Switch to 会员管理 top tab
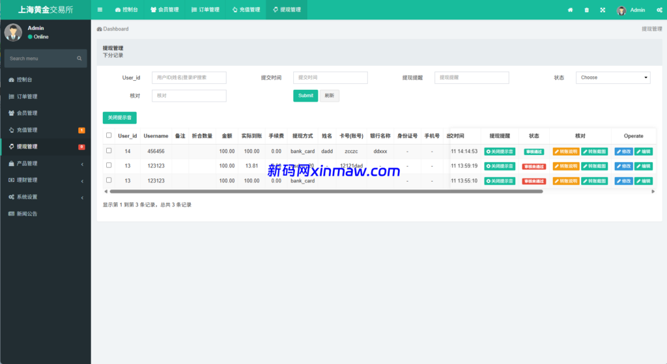667x364 pixels. [165, 10]
